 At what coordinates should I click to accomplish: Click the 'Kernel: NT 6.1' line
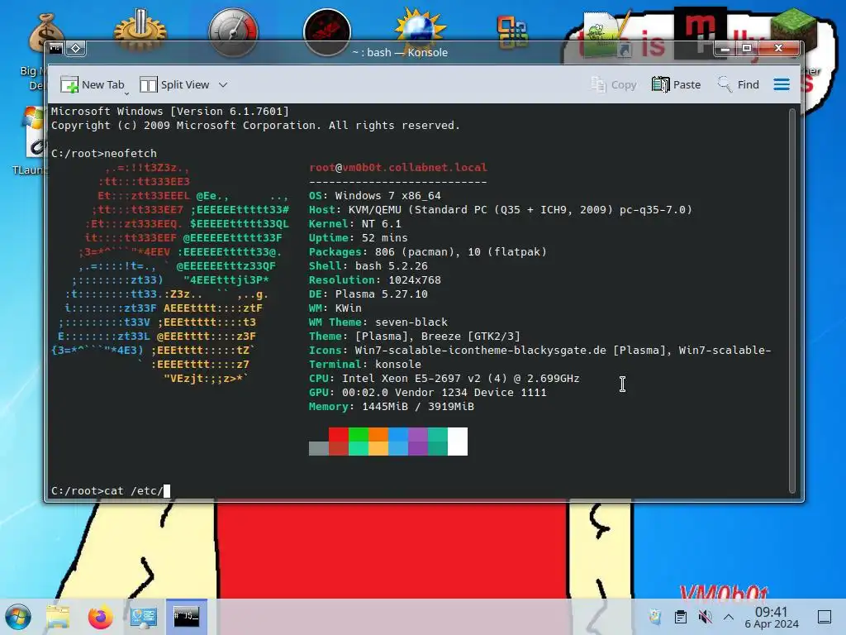pos(355,223)
